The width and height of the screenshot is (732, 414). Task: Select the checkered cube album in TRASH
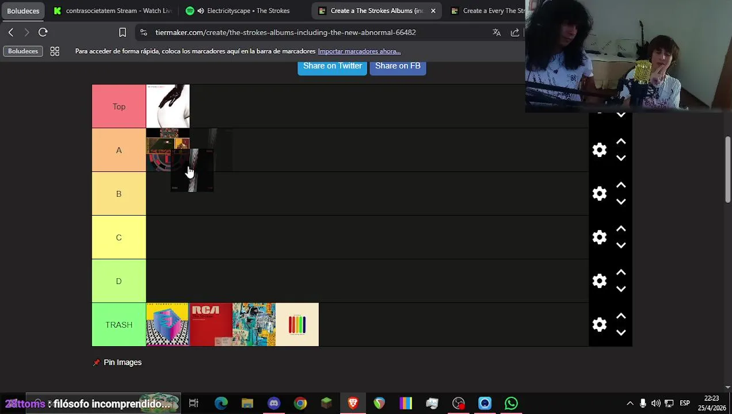coord(167,325)
